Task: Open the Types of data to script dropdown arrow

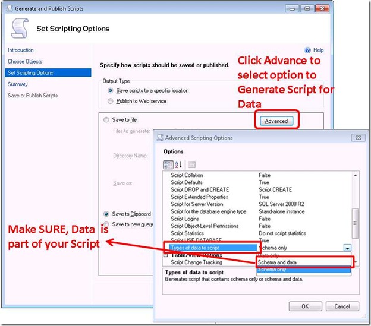Action: pyautogui.click(x=347, y=248)
